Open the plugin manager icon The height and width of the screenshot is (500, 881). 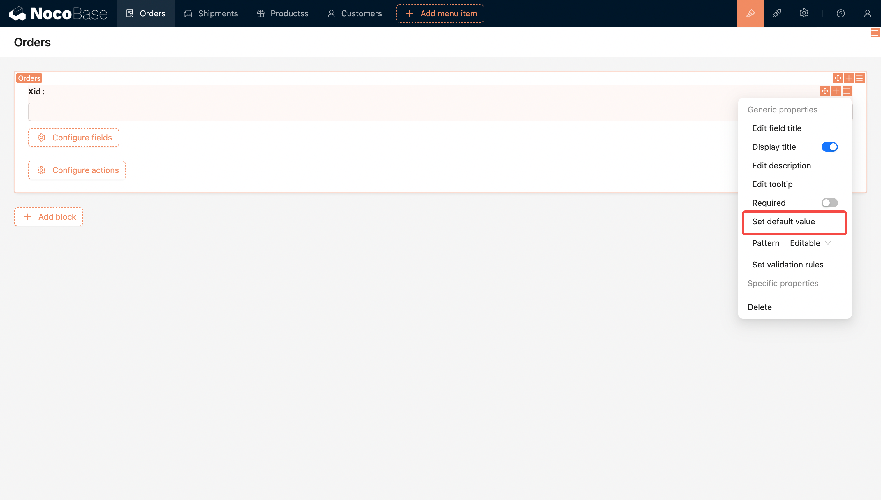coord(777,13)
